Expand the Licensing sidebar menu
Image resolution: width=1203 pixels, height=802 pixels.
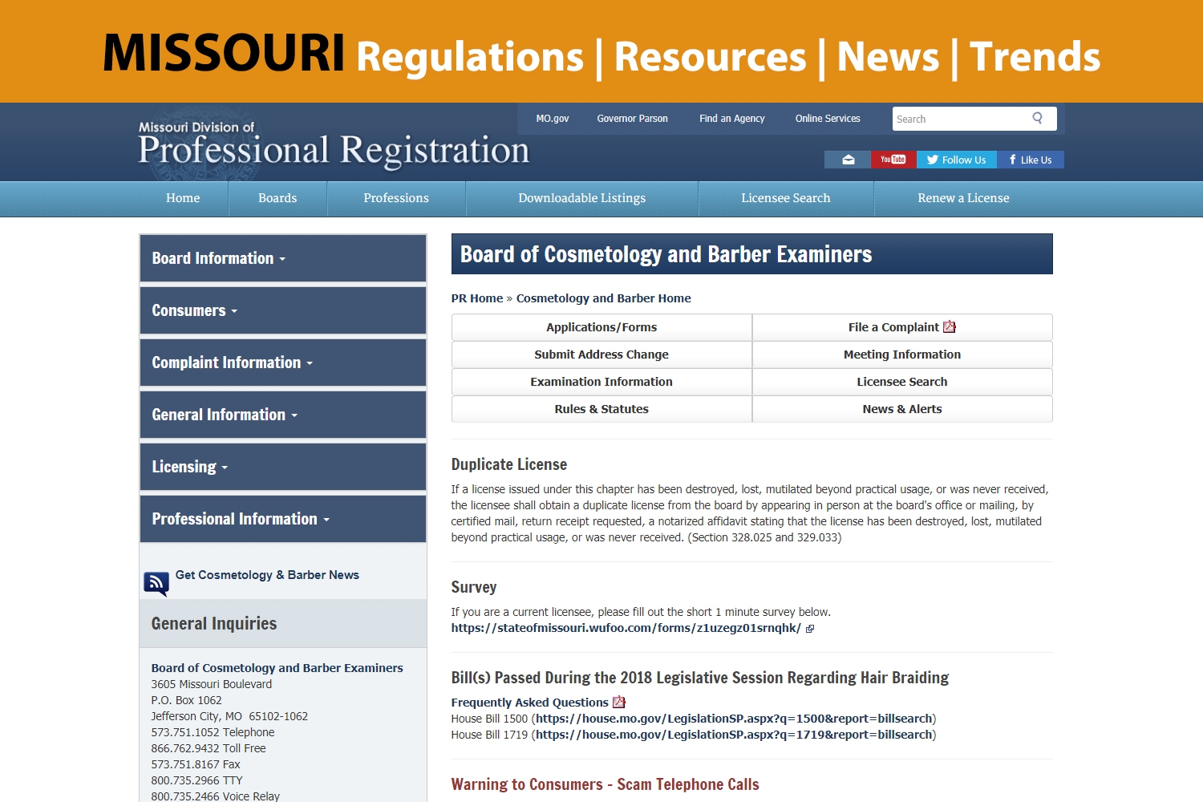click(283, 467)
